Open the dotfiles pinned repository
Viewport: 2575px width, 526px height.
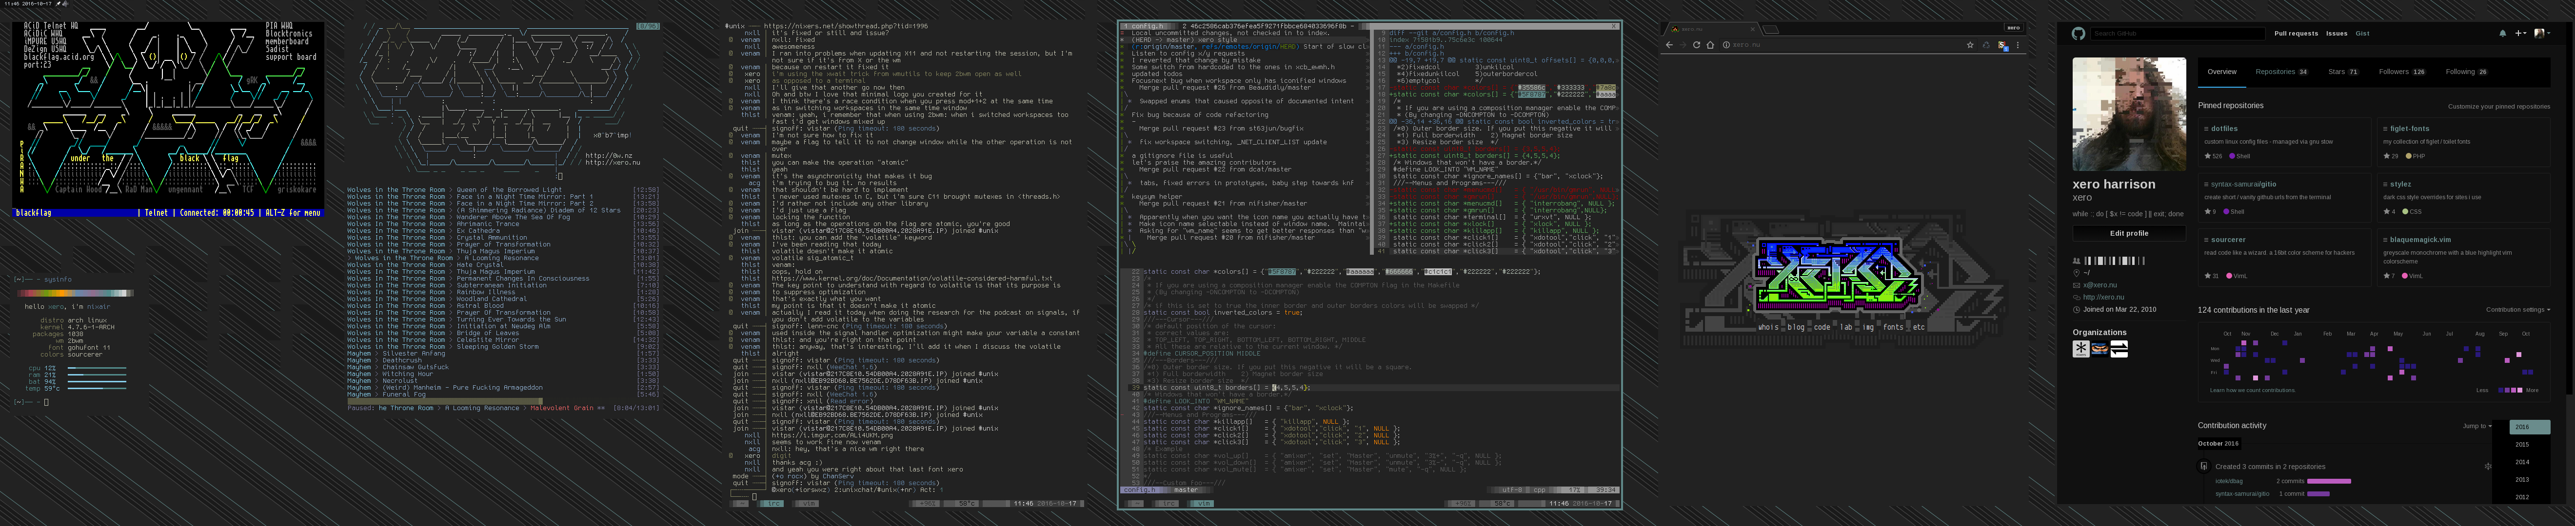[2223, 129]
